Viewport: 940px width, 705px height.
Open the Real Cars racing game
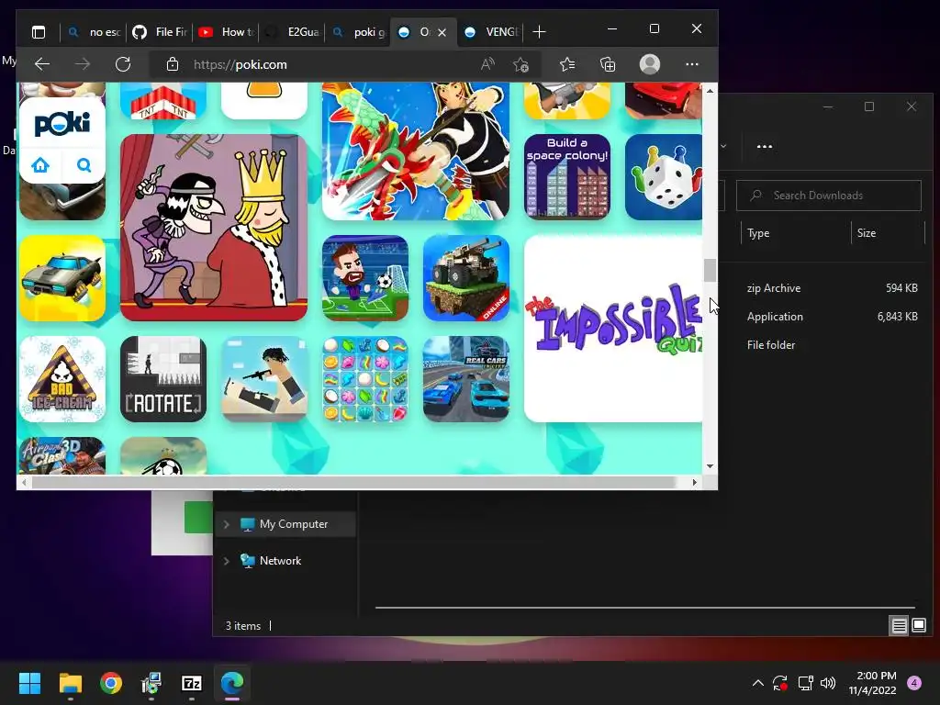click(x=465, y=379)
